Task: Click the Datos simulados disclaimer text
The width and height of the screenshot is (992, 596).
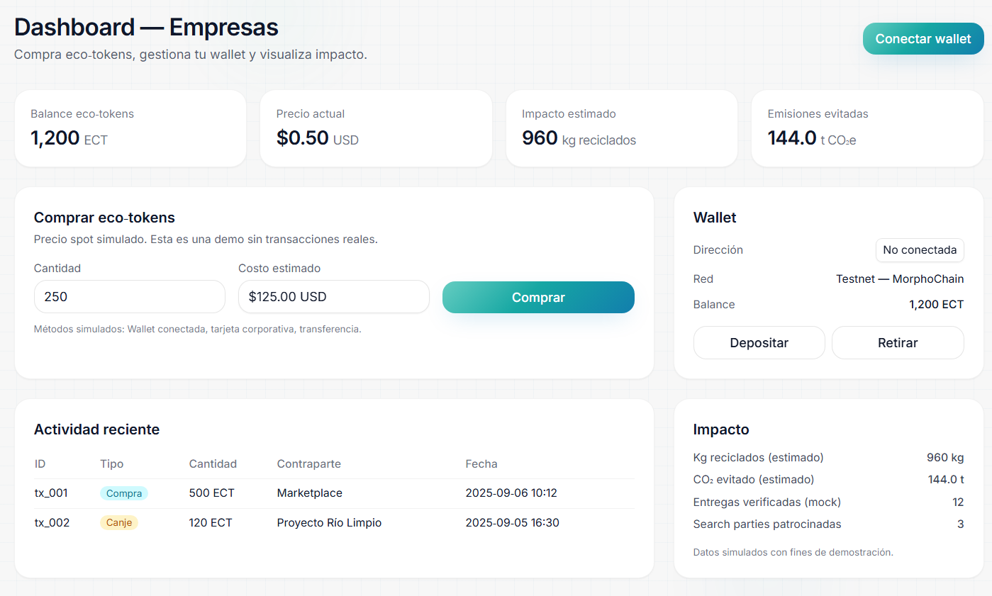Action: pyautogui.click(x=793, y=552)
